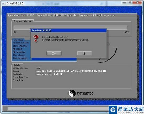
Task: Minimize the Ghost32 11.0 window
Action: coord(124,3)
